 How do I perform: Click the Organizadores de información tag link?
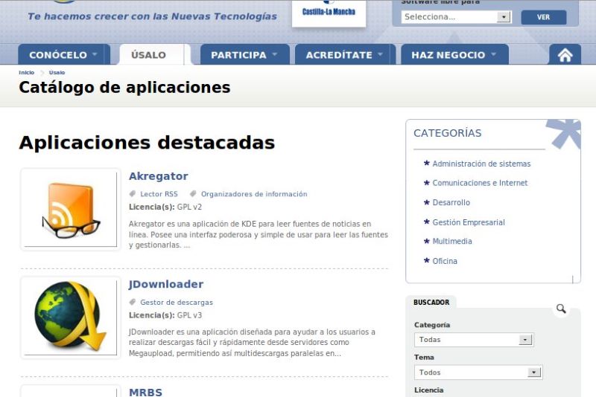pyautogui.click(x=254, y=194)
